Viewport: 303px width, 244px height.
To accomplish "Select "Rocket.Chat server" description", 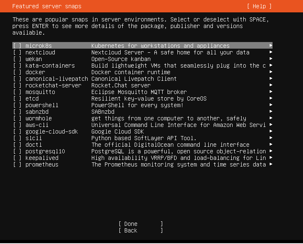I will click(x=121, y=85).
